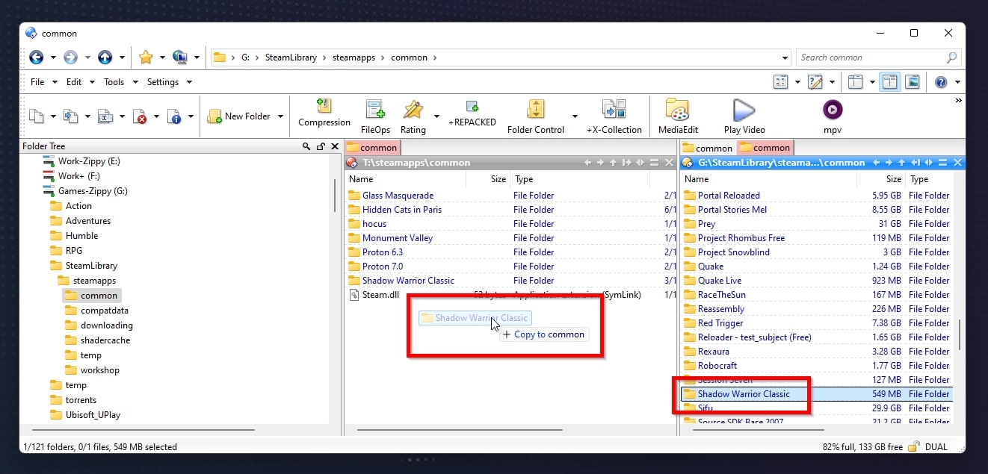
Task: Toggle the lock icon in Folder Tree header
Action: [x=321, y=146]
